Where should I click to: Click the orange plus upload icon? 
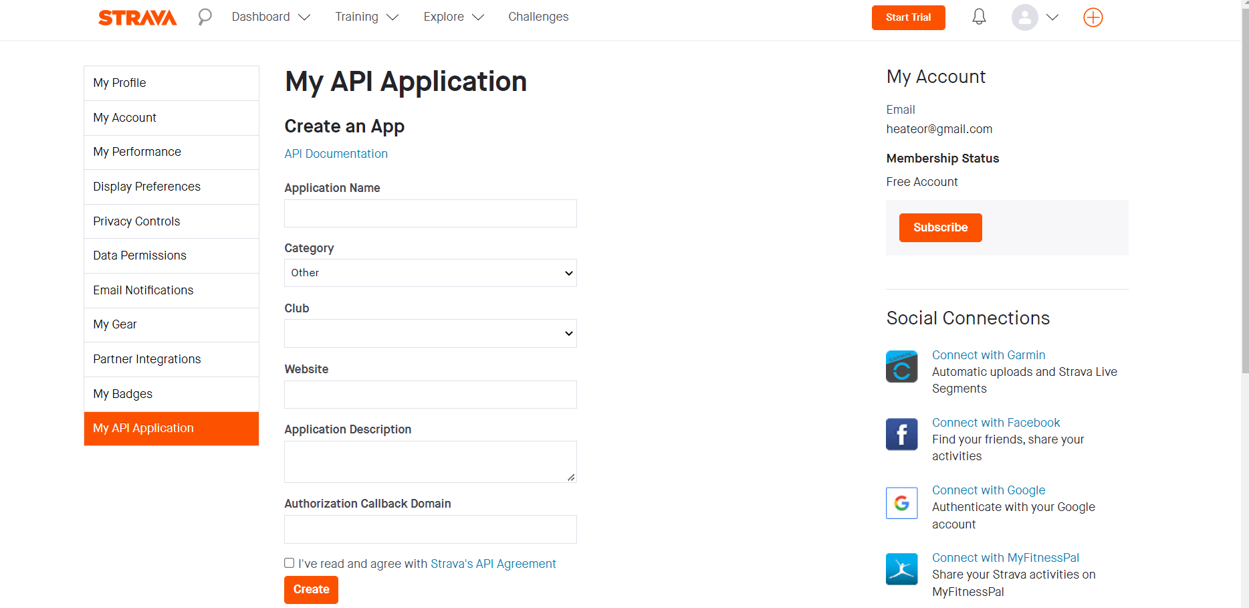(1093, 17)
